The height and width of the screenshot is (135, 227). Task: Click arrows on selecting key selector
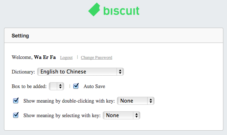tap(137, 115)
